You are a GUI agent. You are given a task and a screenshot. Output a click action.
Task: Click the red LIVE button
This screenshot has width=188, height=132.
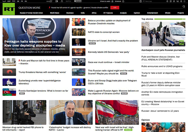[x=115, y=8]
